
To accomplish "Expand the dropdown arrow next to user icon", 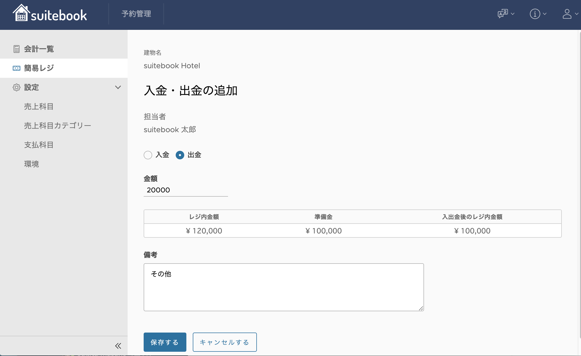I will pos(577,14).
